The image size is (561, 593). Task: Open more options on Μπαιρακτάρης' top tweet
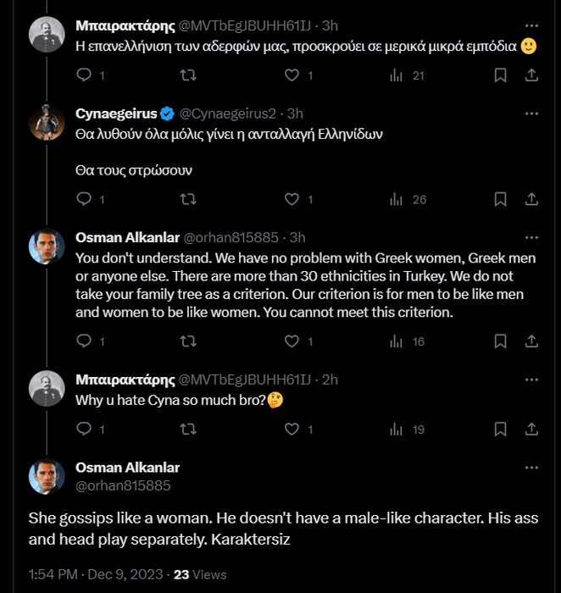point(531,25)
